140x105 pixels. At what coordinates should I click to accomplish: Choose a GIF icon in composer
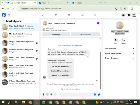(55, 95)
